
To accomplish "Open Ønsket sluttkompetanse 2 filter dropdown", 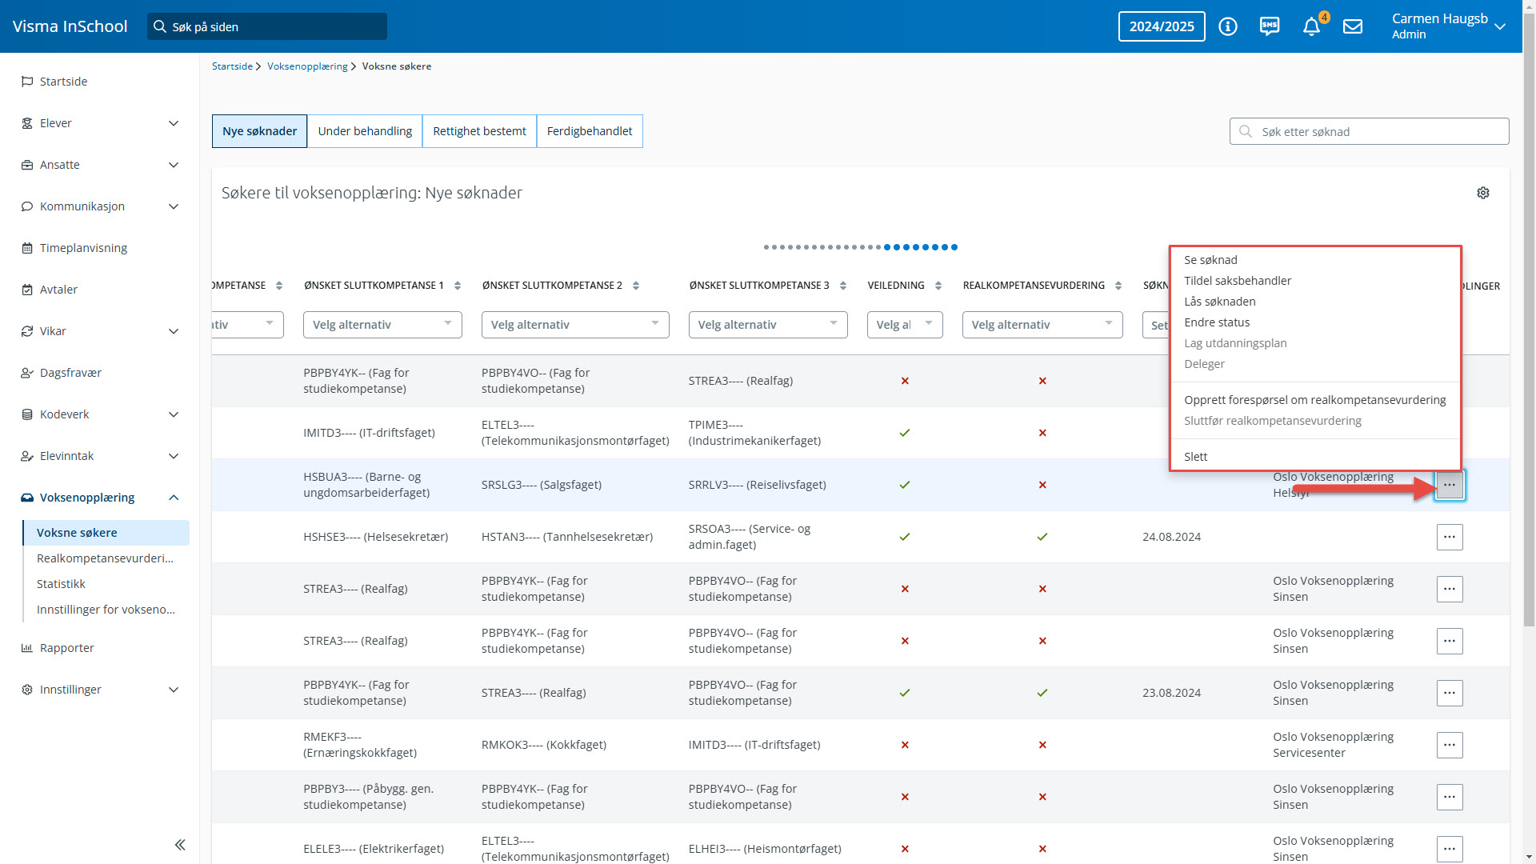I will point(574,325).
